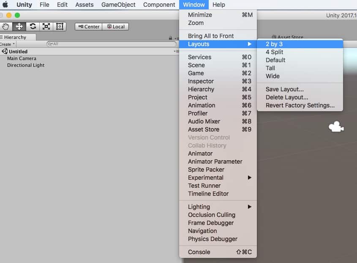The image size is (357, 263).
Task: Open the Component menu
Action: pyautogui.click(x=159, y=5)
